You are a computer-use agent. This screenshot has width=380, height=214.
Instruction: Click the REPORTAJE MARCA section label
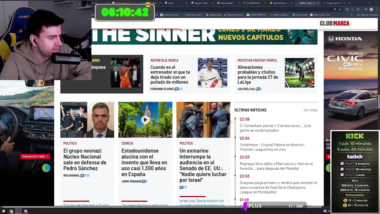click(x=164, y=60)
